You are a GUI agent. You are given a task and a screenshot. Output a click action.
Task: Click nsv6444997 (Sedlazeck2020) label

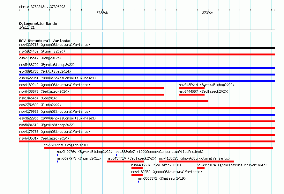[x=204, y=91]
